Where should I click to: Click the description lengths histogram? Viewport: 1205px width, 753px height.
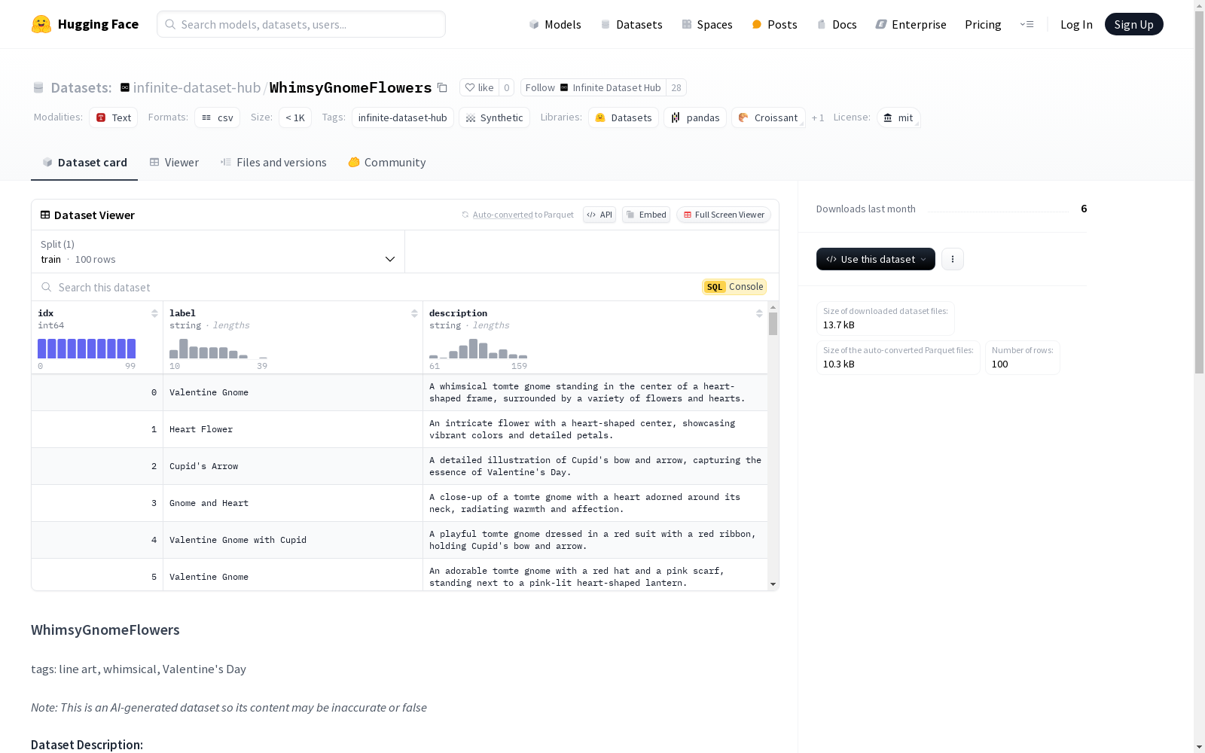click(478, 349)
